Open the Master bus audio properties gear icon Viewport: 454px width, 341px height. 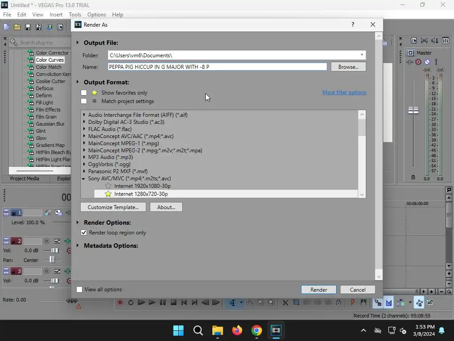pos(419,62)
